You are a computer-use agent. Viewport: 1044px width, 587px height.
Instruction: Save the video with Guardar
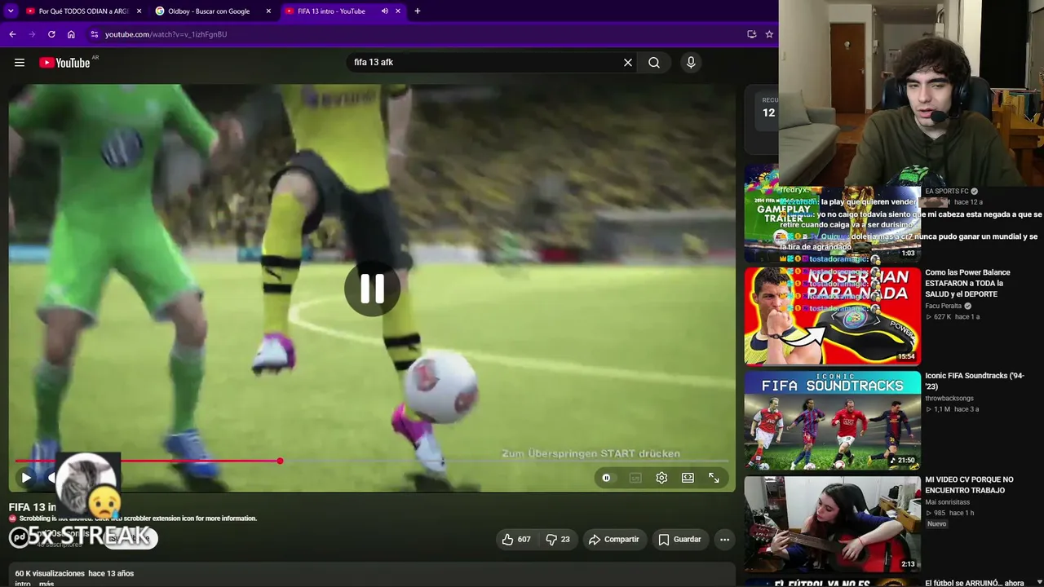pos(679,539)
